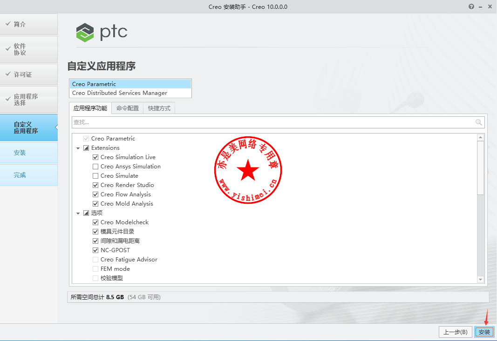Viewport: 497px width, 341px height.
Task: Click the search magnifier icon
Action: tap(479, 122)
